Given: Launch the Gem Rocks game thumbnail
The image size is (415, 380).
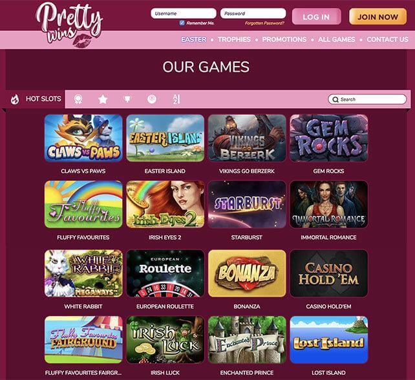Looking at the screenshot, I should pos(329,138).
